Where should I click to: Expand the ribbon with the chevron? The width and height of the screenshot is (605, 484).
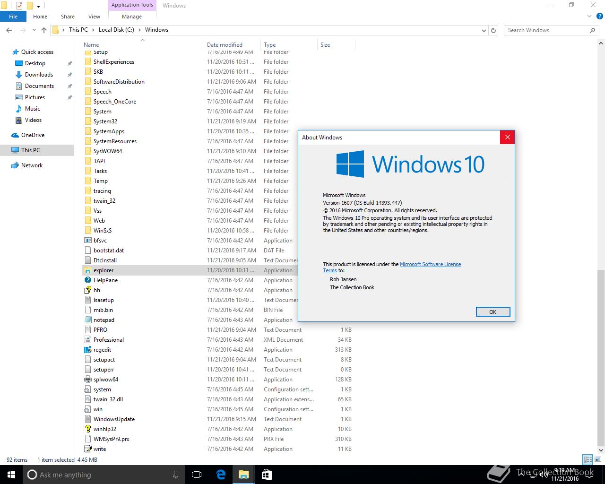point(589,16)
